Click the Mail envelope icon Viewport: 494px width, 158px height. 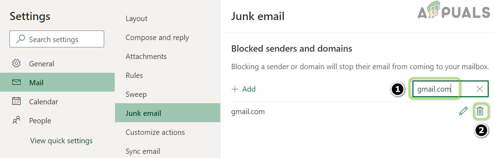pyautogui.click(x=16, y=83)
